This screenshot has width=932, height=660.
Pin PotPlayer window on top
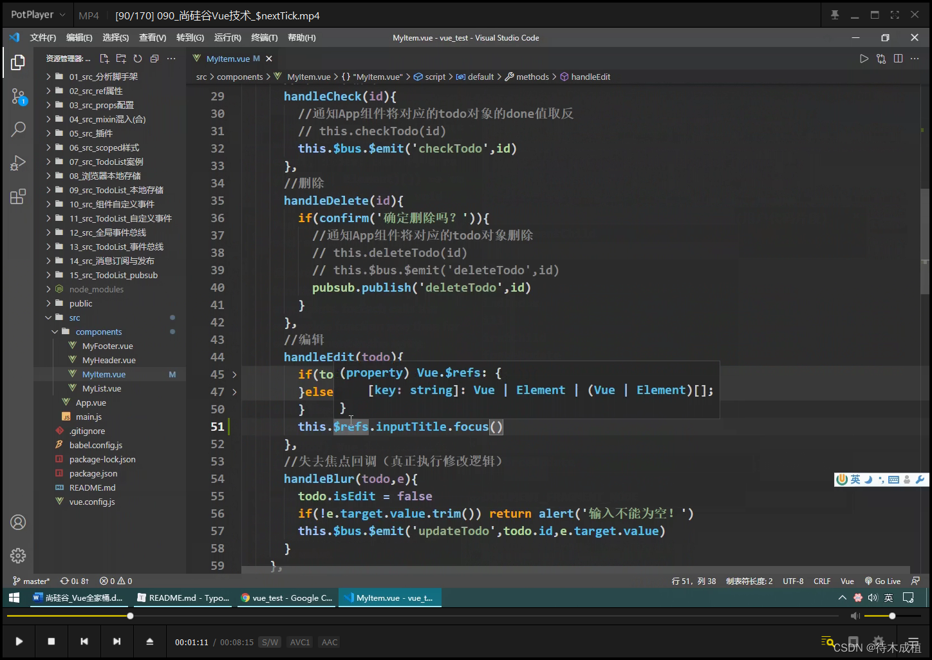coord(835,15)
